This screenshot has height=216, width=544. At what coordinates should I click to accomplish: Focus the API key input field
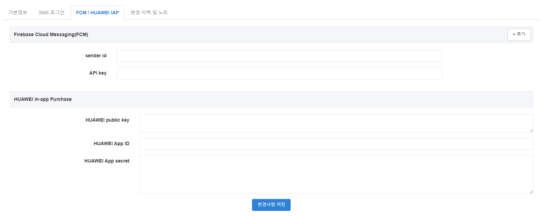[x=279, y=73]
